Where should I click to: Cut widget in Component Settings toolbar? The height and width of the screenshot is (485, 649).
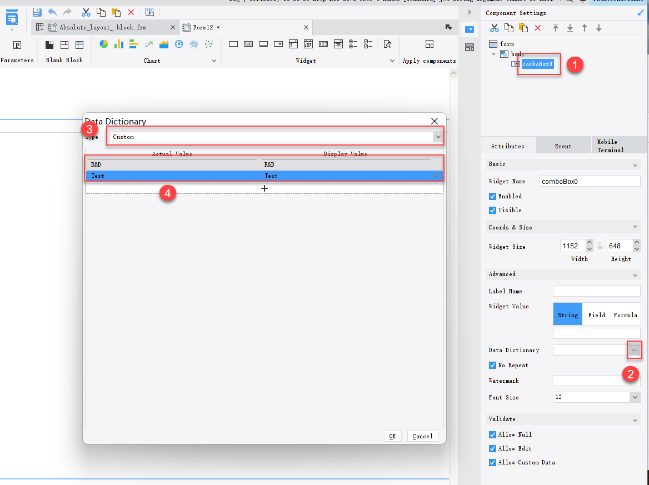494,28
